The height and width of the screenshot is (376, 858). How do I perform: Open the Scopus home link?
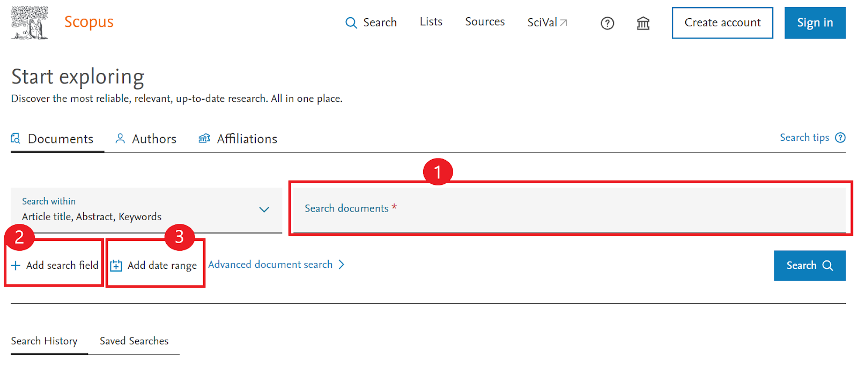89,22
